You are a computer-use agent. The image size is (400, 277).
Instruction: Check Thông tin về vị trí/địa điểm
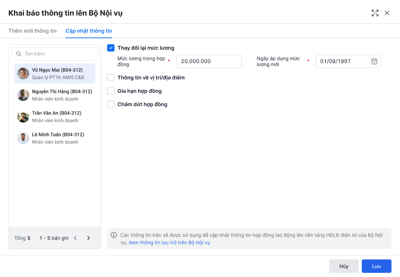pyautogui.click(x=111, y=77)
